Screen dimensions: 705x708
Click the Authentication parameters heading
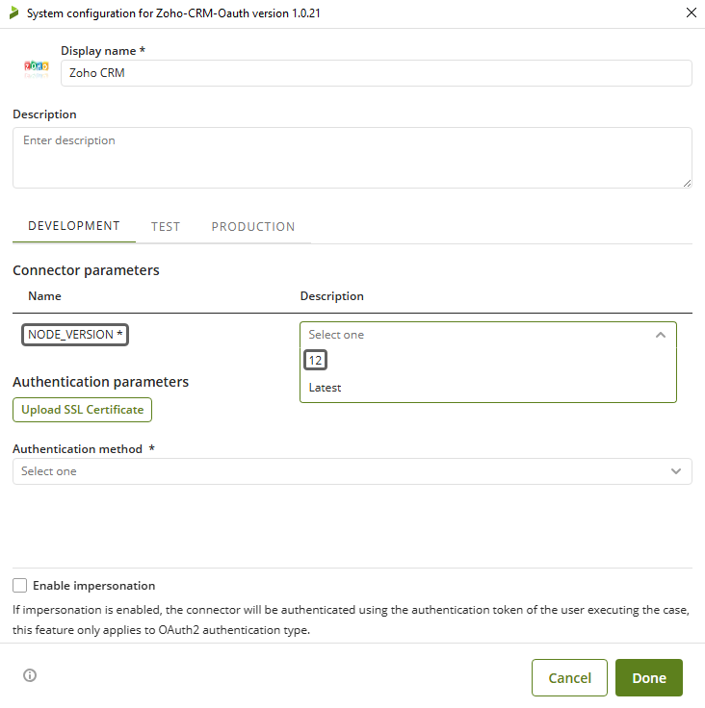point(100,382)
